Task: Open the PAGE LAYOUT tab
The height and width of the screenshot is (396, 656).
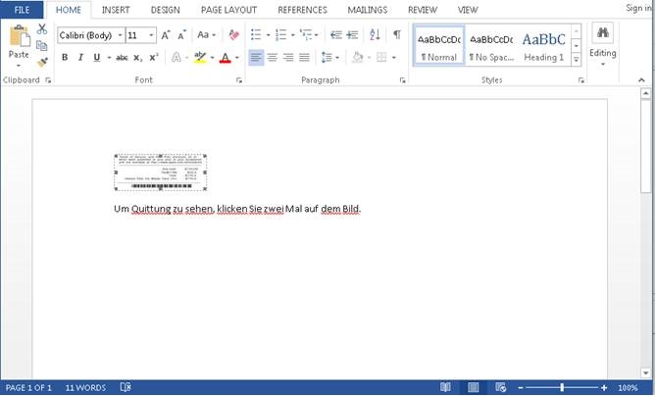Action: 228,10
